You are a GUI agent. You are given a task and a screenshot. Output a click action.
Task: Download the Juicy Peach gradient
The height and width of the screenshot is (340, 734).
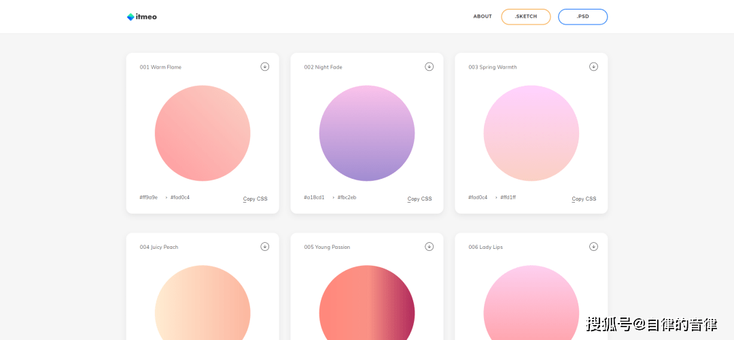coord(265,246)
